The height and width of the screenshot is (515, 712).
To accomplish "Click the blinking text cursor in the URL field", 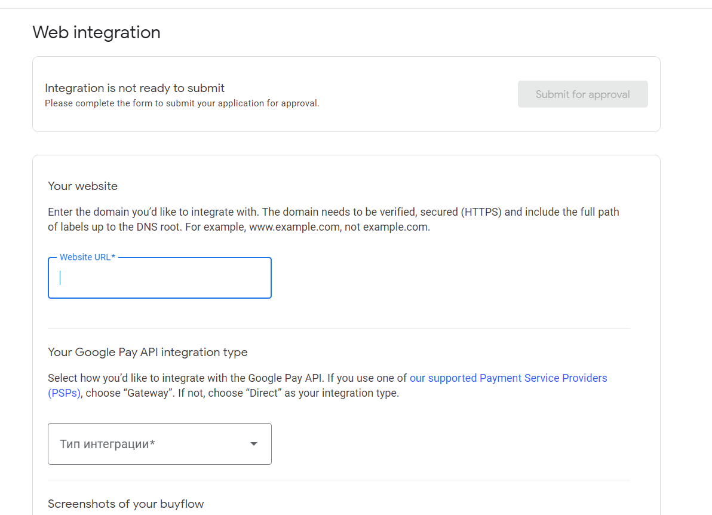I will coord(60,278).
